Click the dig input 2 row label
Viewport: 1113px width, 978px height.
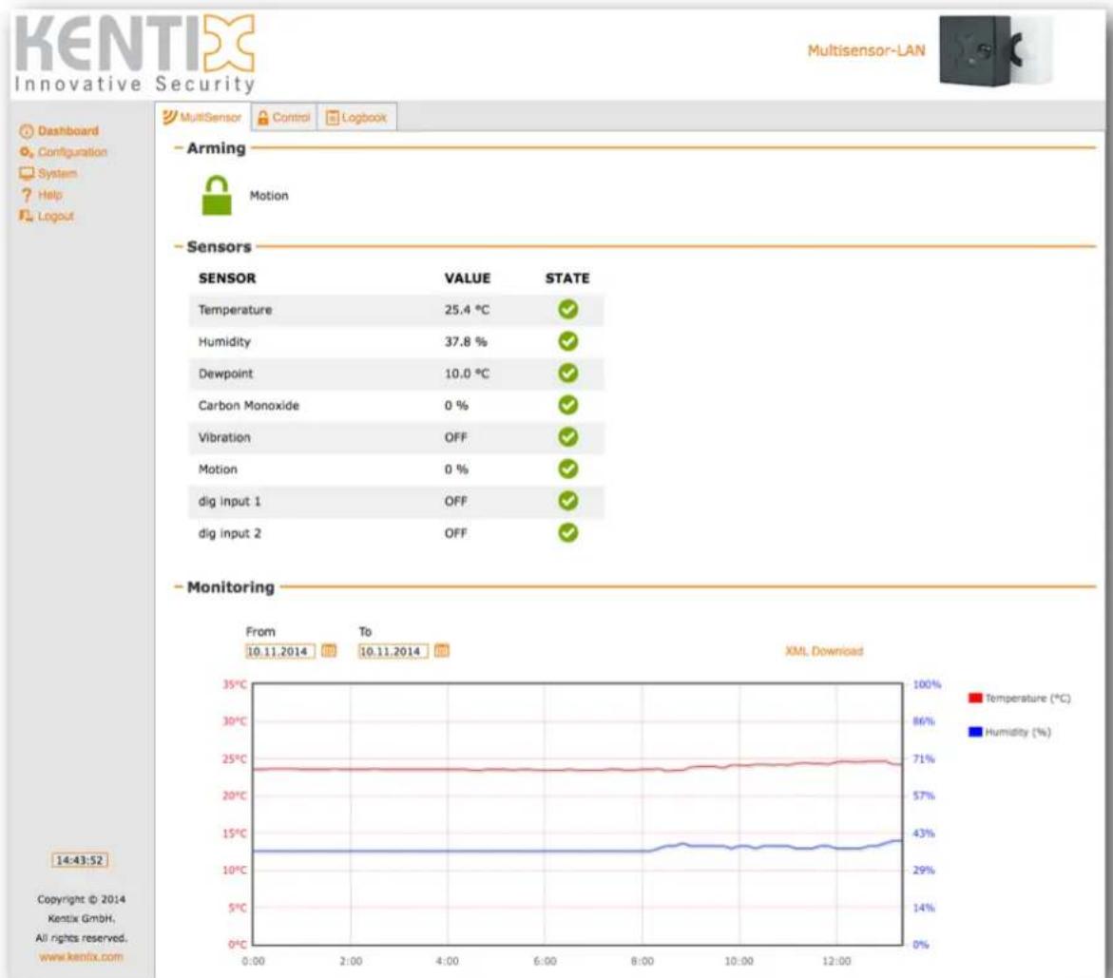pyautogui.click(x=229, y=533)
